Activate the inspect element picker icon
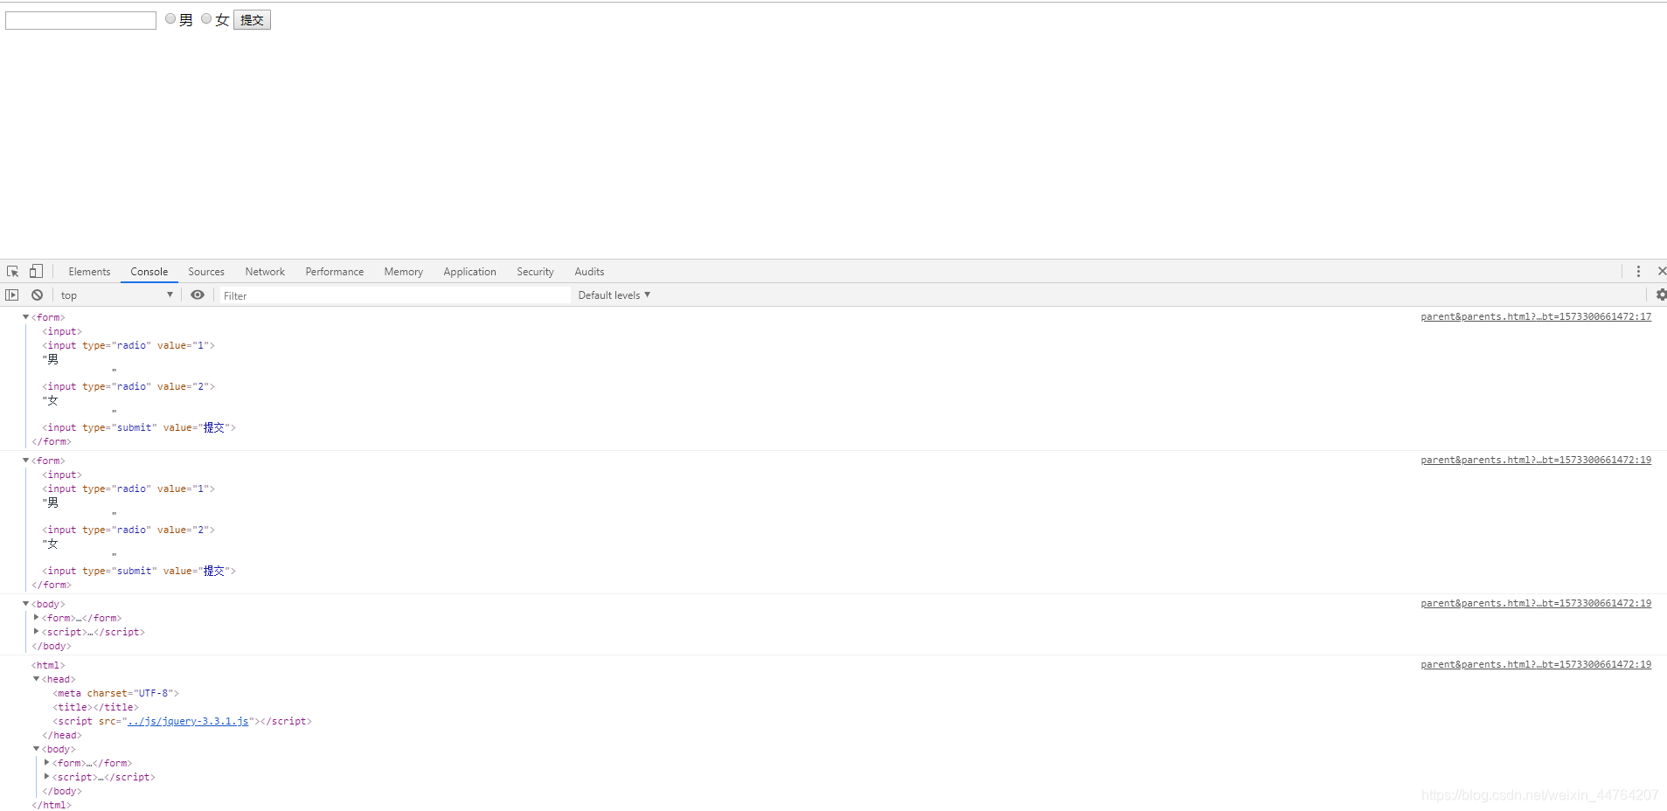Viewport: 1667px width, 811px height. (12, 272)
